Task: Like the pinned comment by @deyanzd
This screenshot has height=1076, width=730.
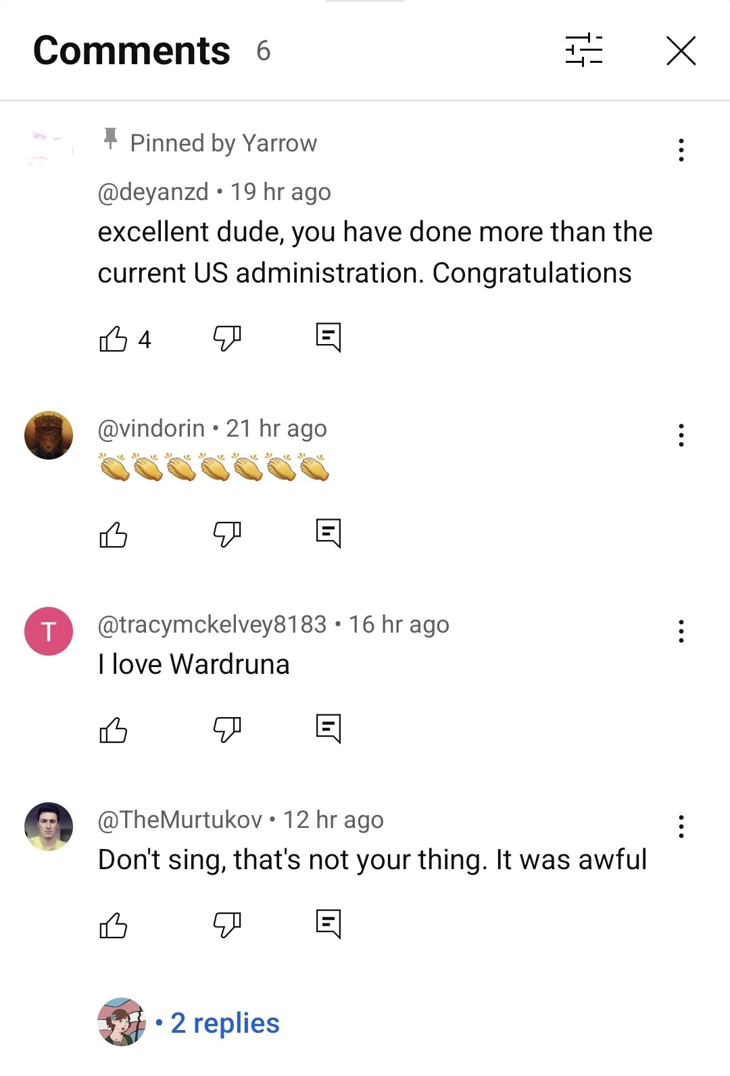Action: point(114,339)
